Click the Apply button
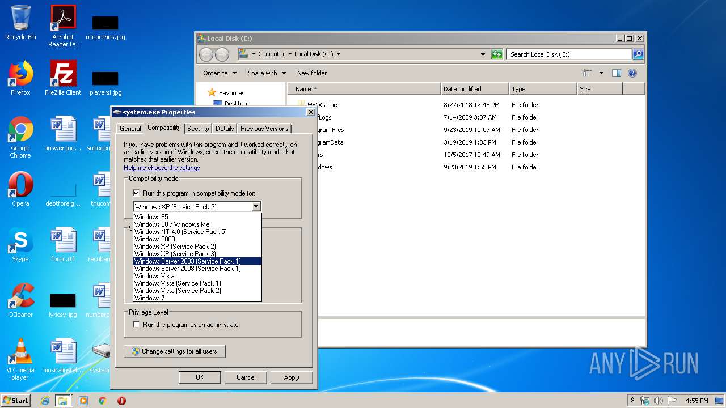Viewport: 726px width, 408px height. [292, 377]
